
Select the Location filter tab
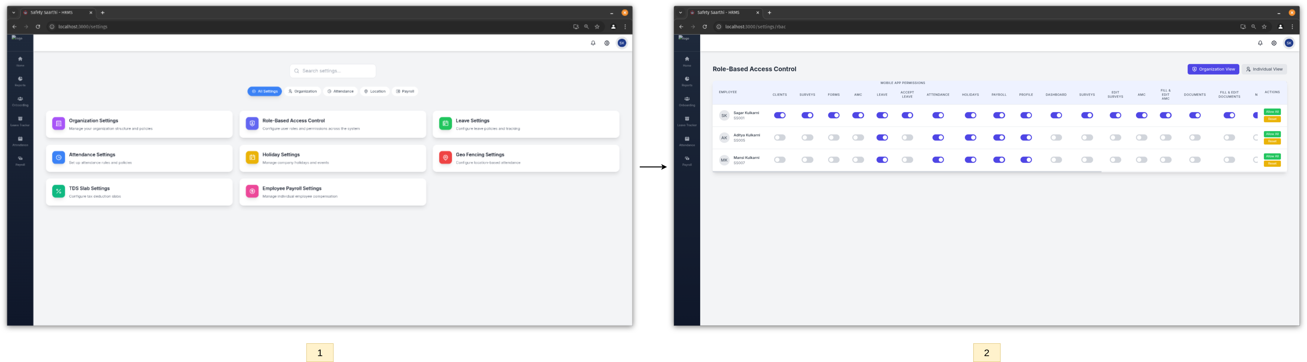click(375, 91)
